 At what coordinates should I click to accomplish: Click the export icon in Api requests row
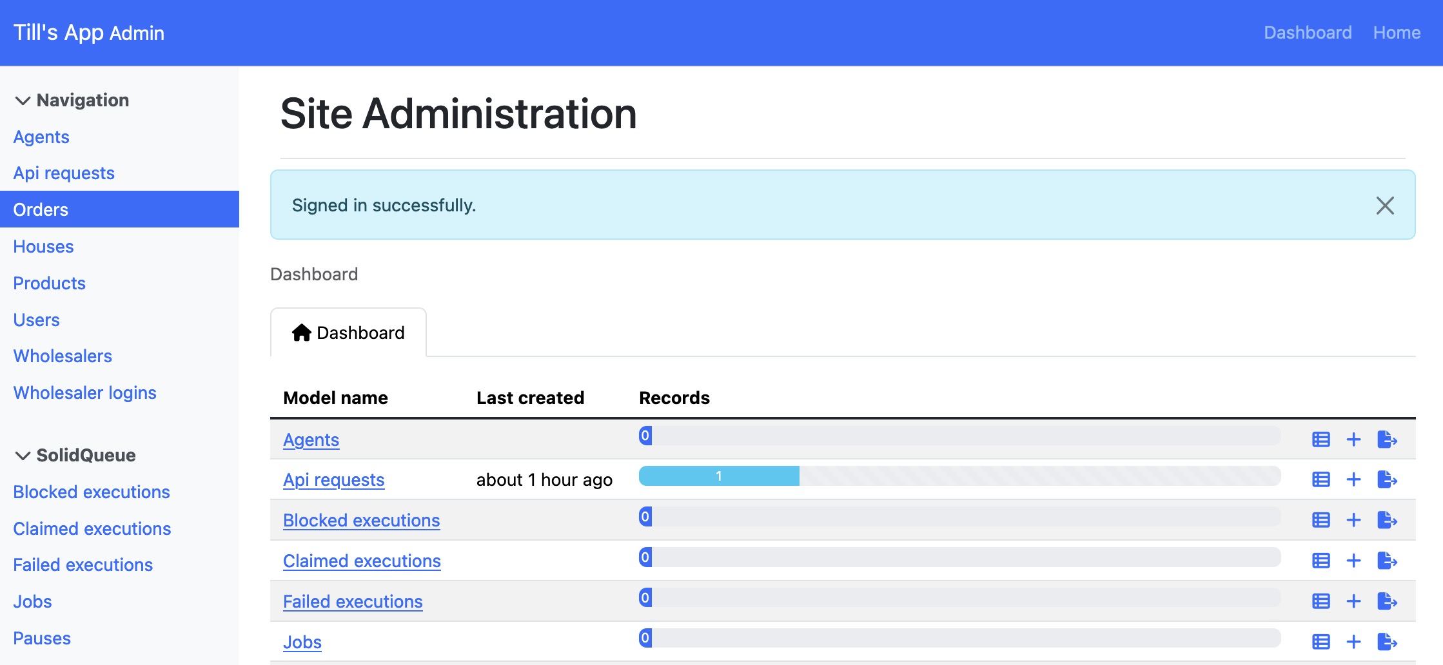tap(1386, 479)
